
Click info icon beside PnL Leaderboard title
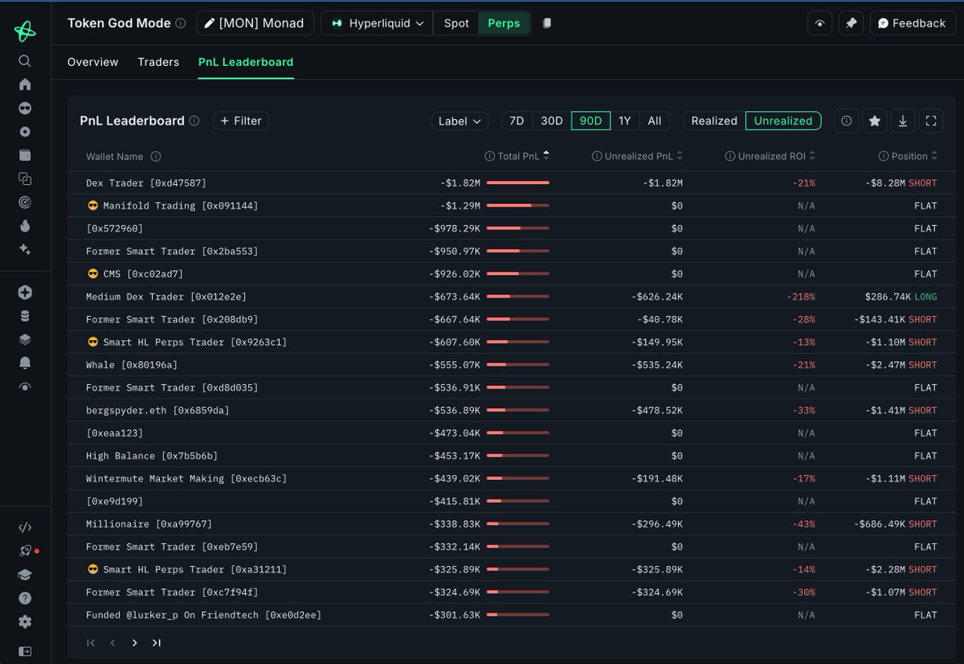coord(194,121)
